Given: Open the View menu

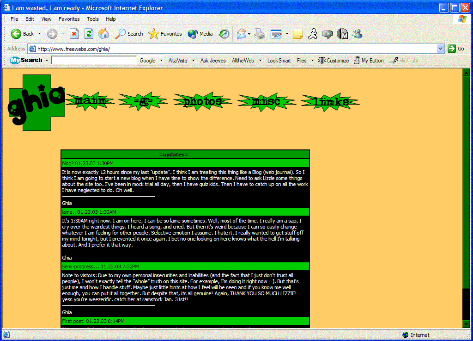Looking at the screenshot, I should [46, 19].
